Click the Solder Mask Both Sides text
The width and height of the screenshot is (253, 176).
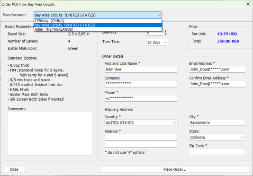click(28, 94)
